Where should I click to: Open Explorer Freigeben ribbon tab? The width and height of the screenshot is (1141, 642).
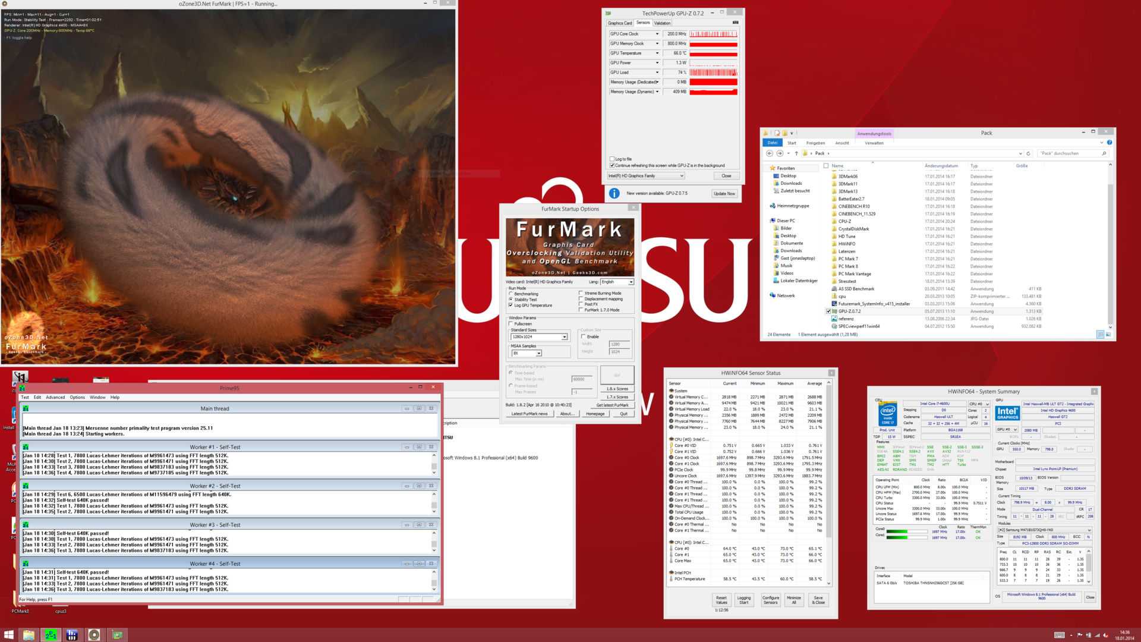tap(815, 143)
